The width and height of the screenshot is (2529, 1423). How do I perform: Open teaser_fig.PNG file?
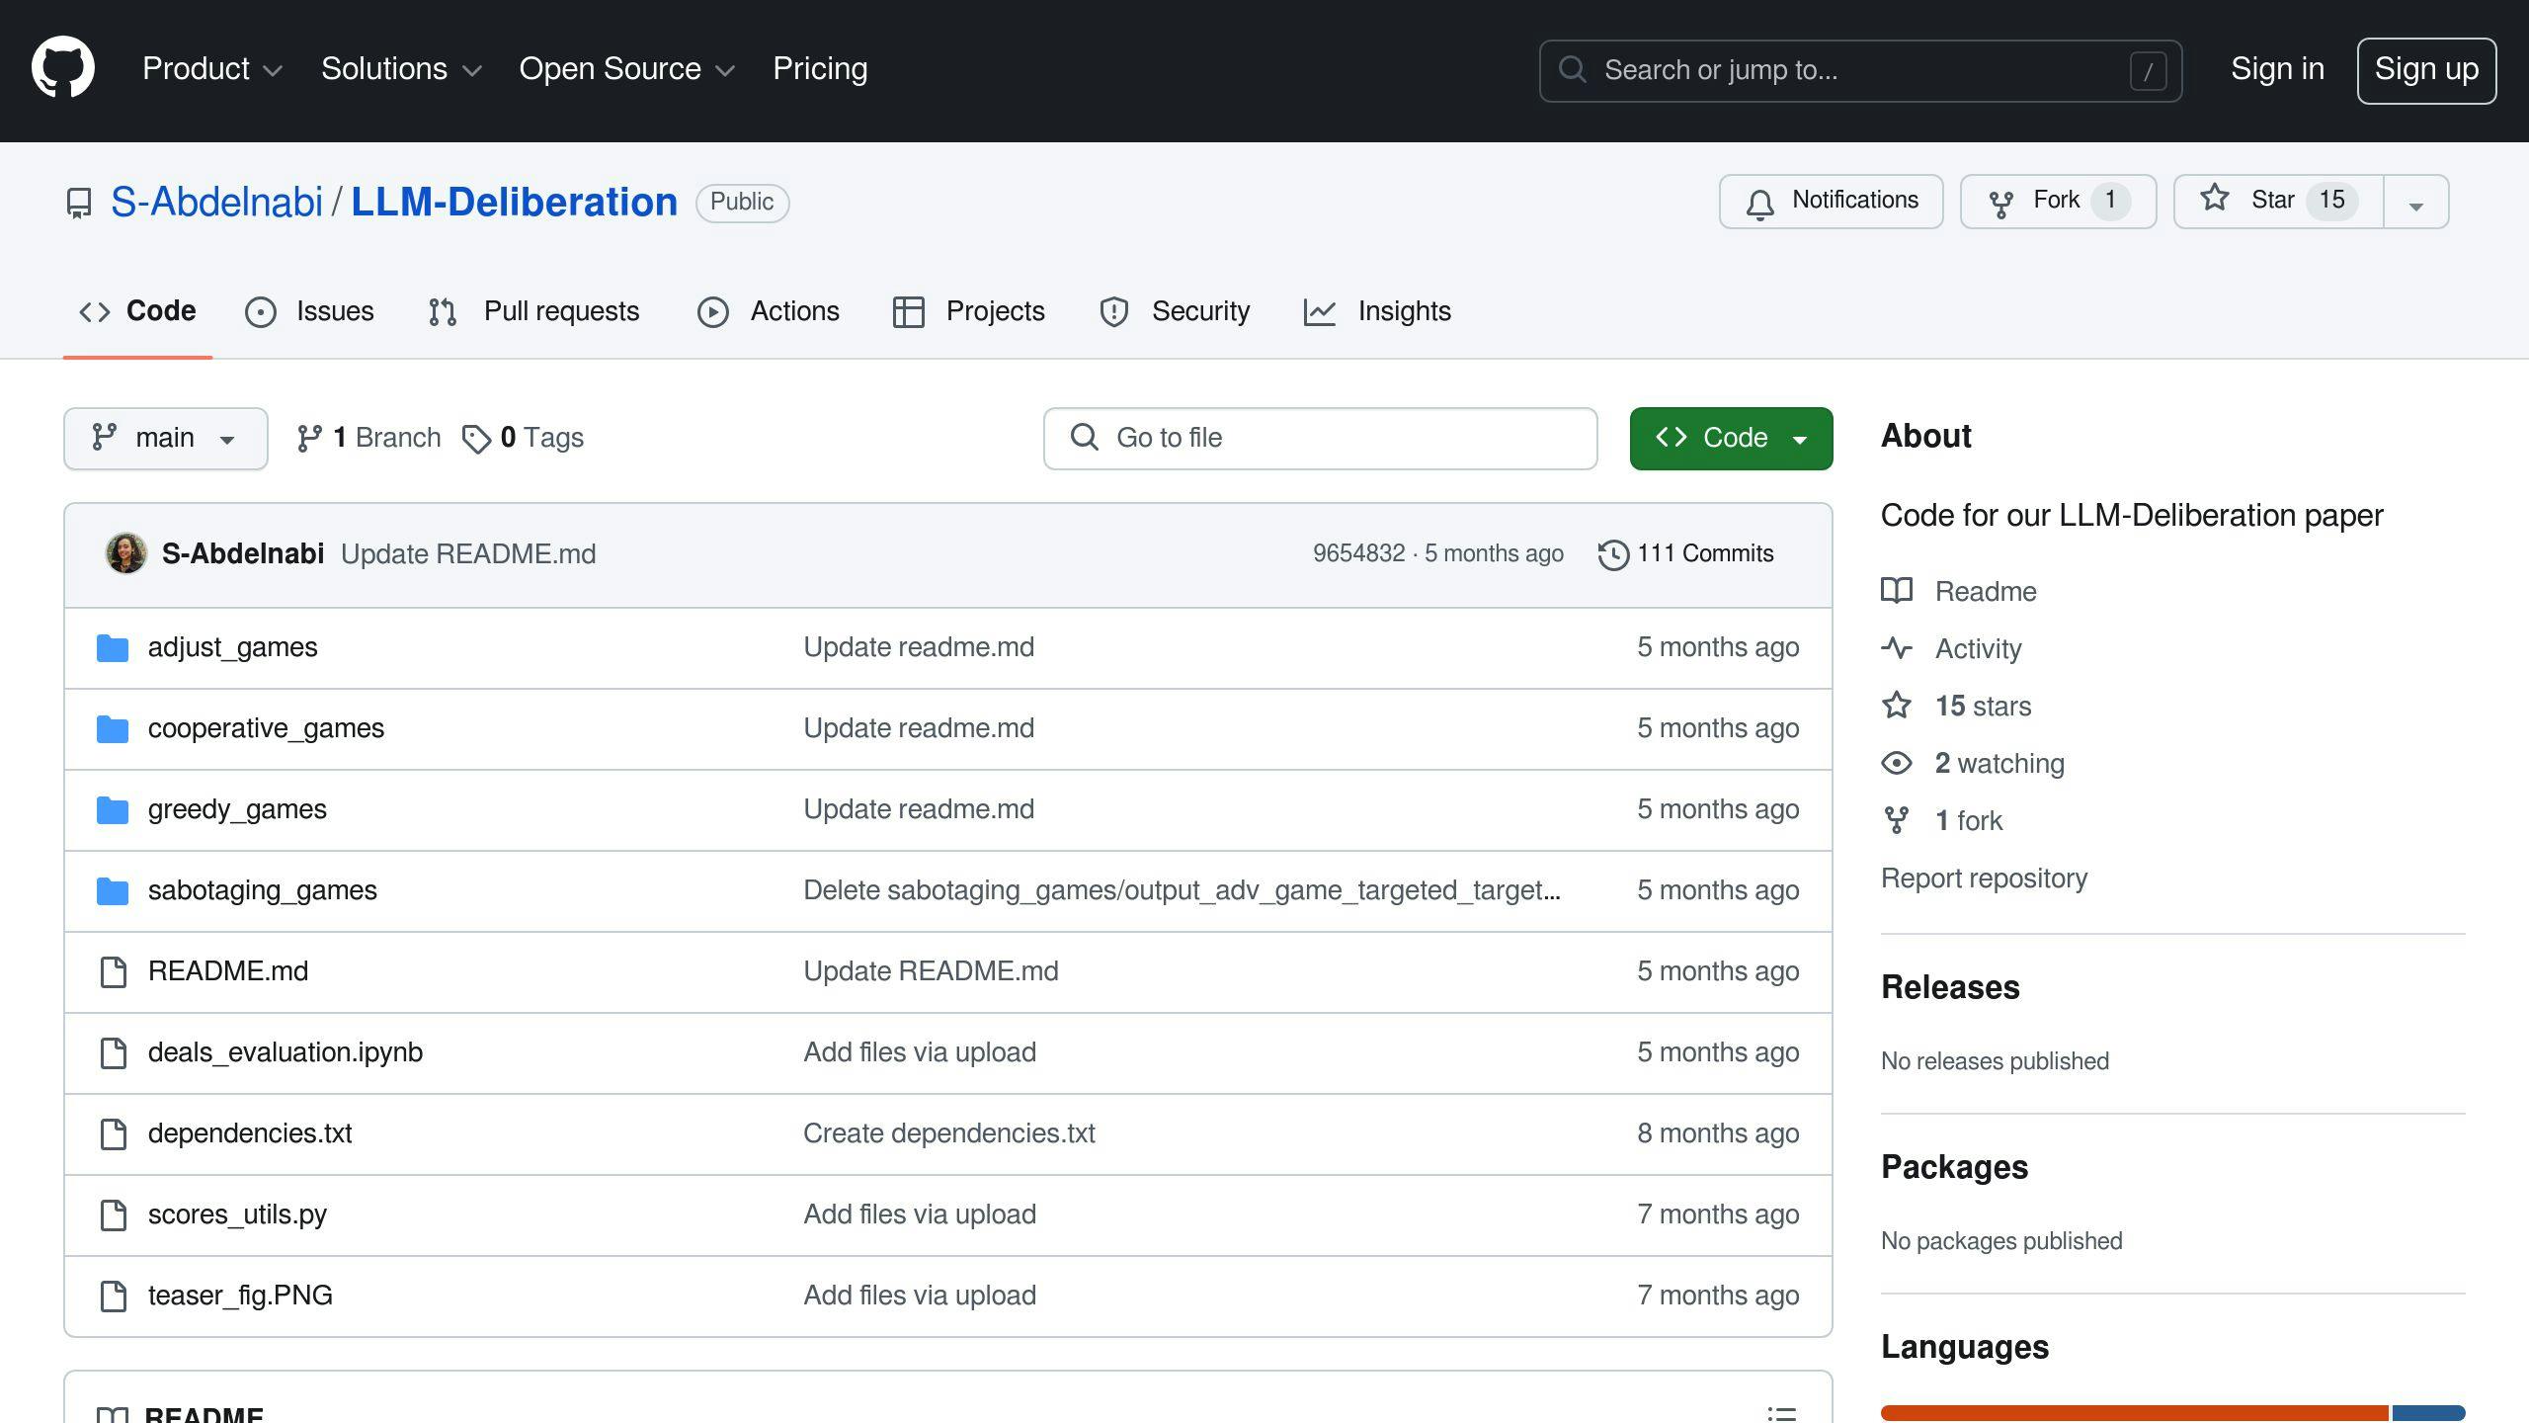pyautogui.click(x=240, y=1296)
